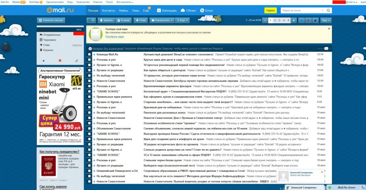The width and height of the screenshot is (366, 190).
Task: Open the Календарь calendar icon
Action: tap(159, 11)
